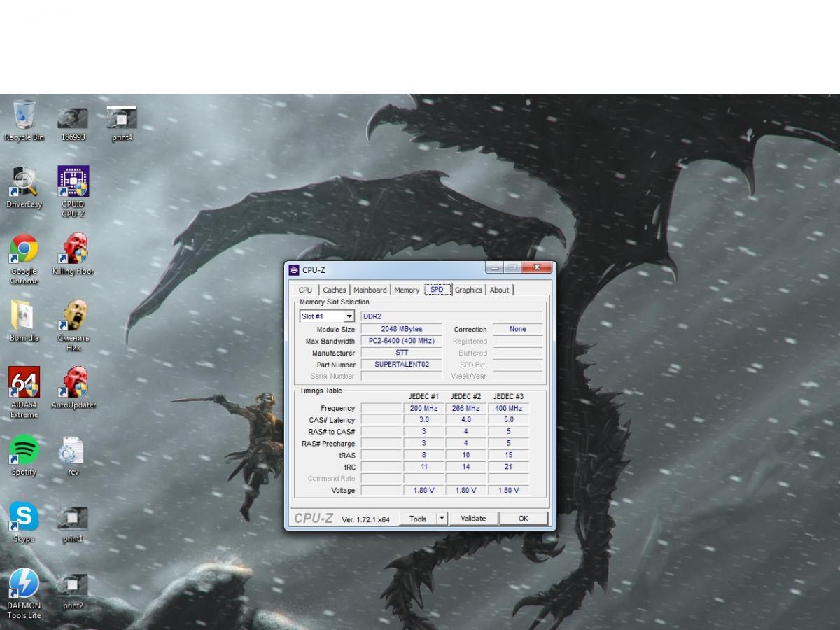Click OK to close CPU-Z

click(x=523, y=519)
